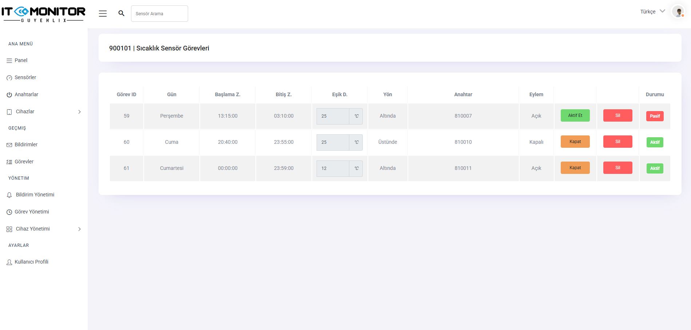The width and height of the screenshot is (691, 330).
Task: Expand the Cihazlar submenu
Action: pos(79,112)
